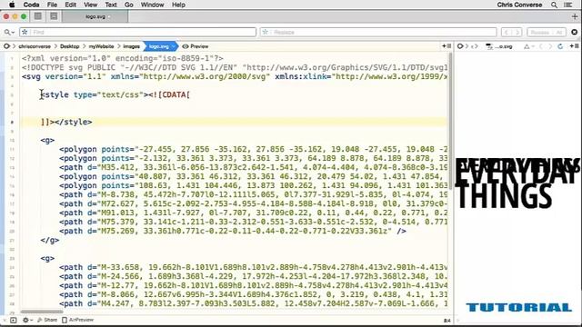Click the second view icon beside the logo.svg tab
Viewport: 582px width, 327px height.
click(54, 16)
